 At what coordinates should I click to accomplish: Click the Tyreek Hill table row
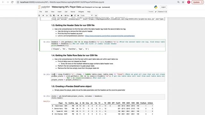102,111
